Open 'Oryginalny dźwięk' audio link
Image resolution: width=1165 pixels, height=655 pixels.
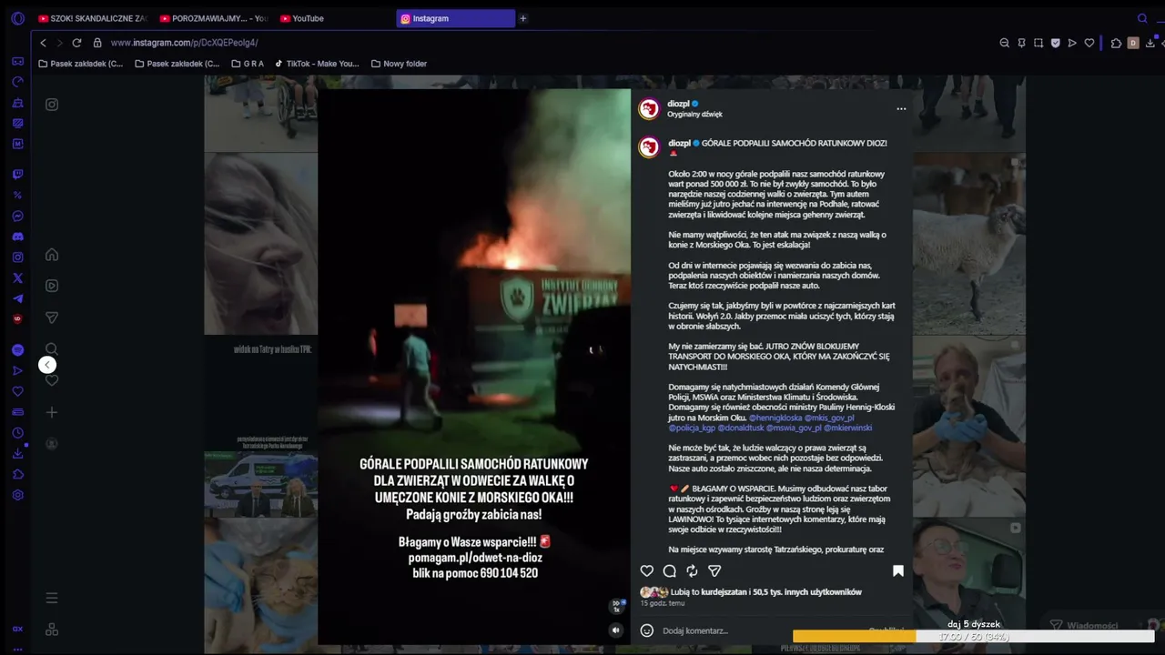pyautogui.click(x=694, y=115)
